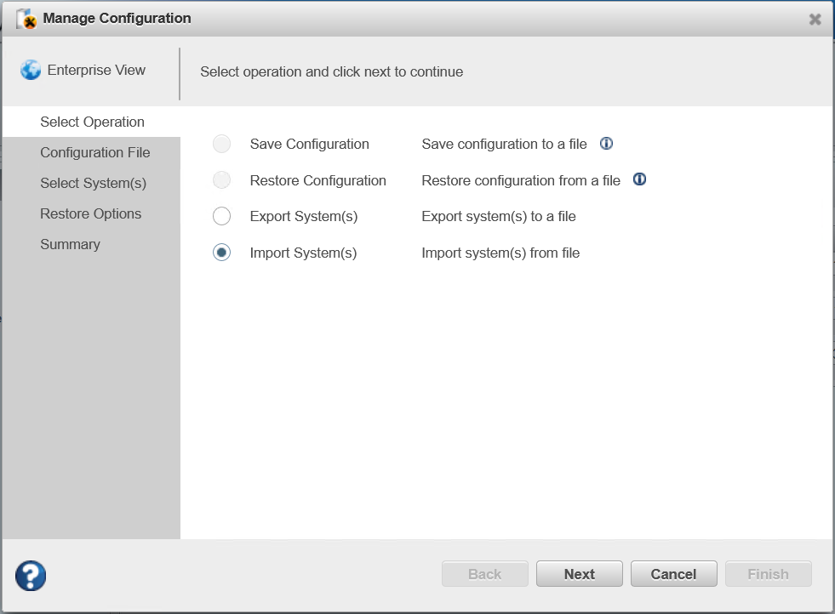Click the Enterprise View globe icon
835x614 pixels.
(x=31, y=71)
